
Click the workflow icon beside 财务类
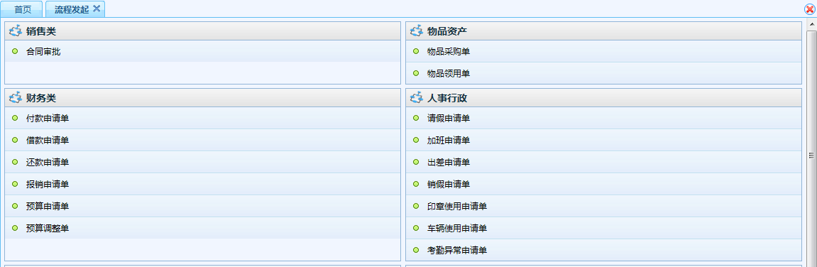click(16, 98)
